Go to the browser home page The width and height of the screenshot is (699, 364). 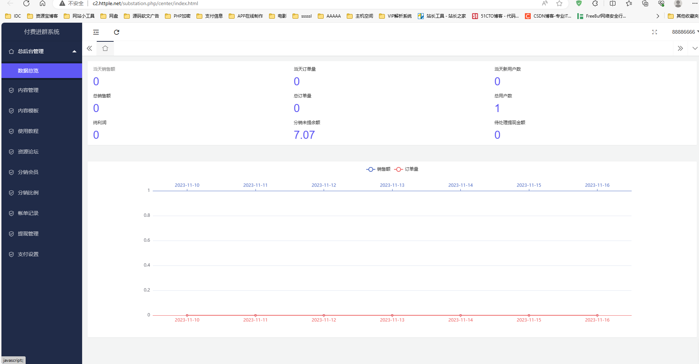click(43, 3)
